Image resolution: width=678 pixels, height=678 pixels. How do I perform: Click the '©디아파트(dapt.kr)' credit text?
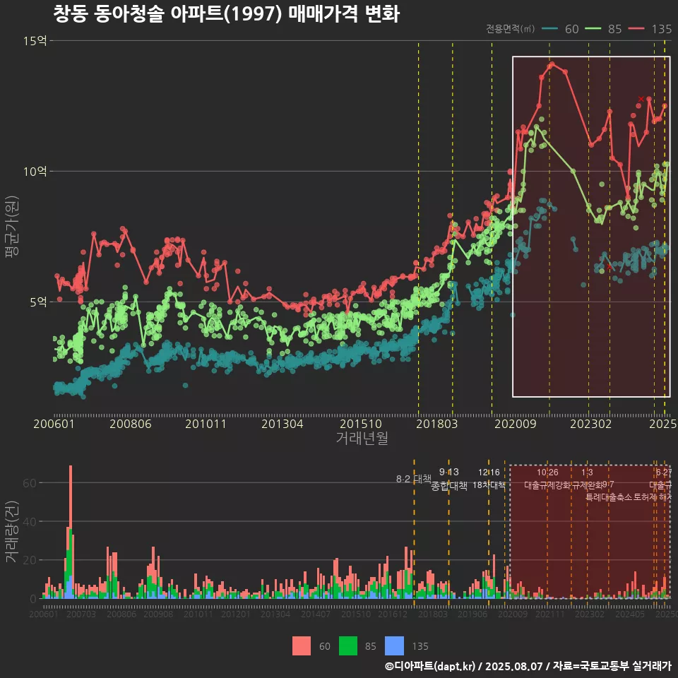[x=430, y=666]
